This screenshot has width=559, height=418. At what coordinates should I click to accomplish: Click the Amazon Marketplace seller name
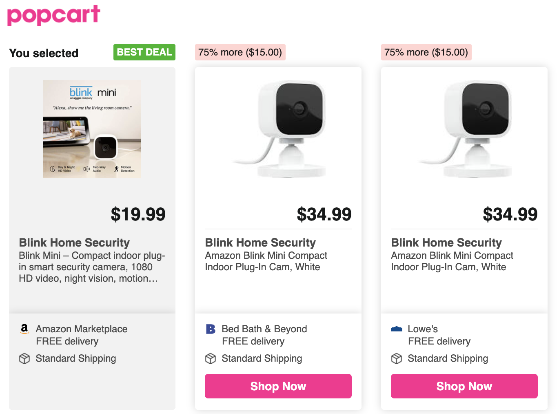pyautogui.click(x=82, y=329)
